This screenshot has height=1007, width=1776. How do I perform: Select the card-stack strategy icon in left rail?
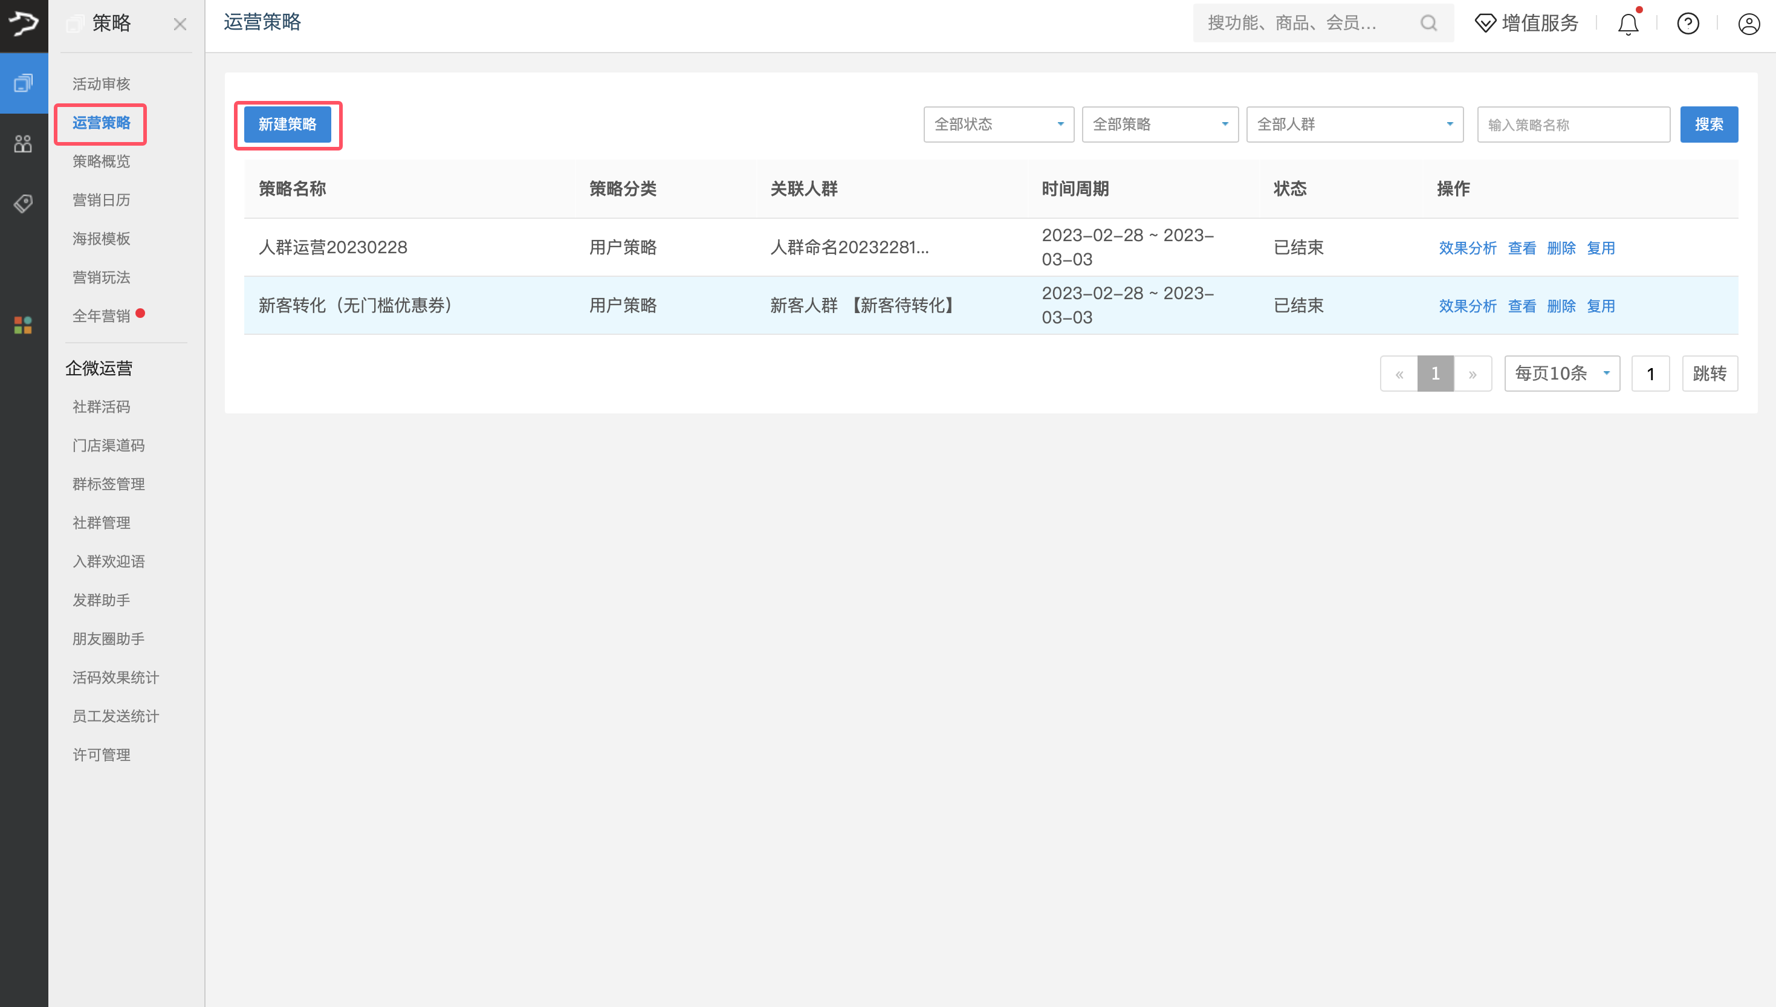tap(24, 83)
